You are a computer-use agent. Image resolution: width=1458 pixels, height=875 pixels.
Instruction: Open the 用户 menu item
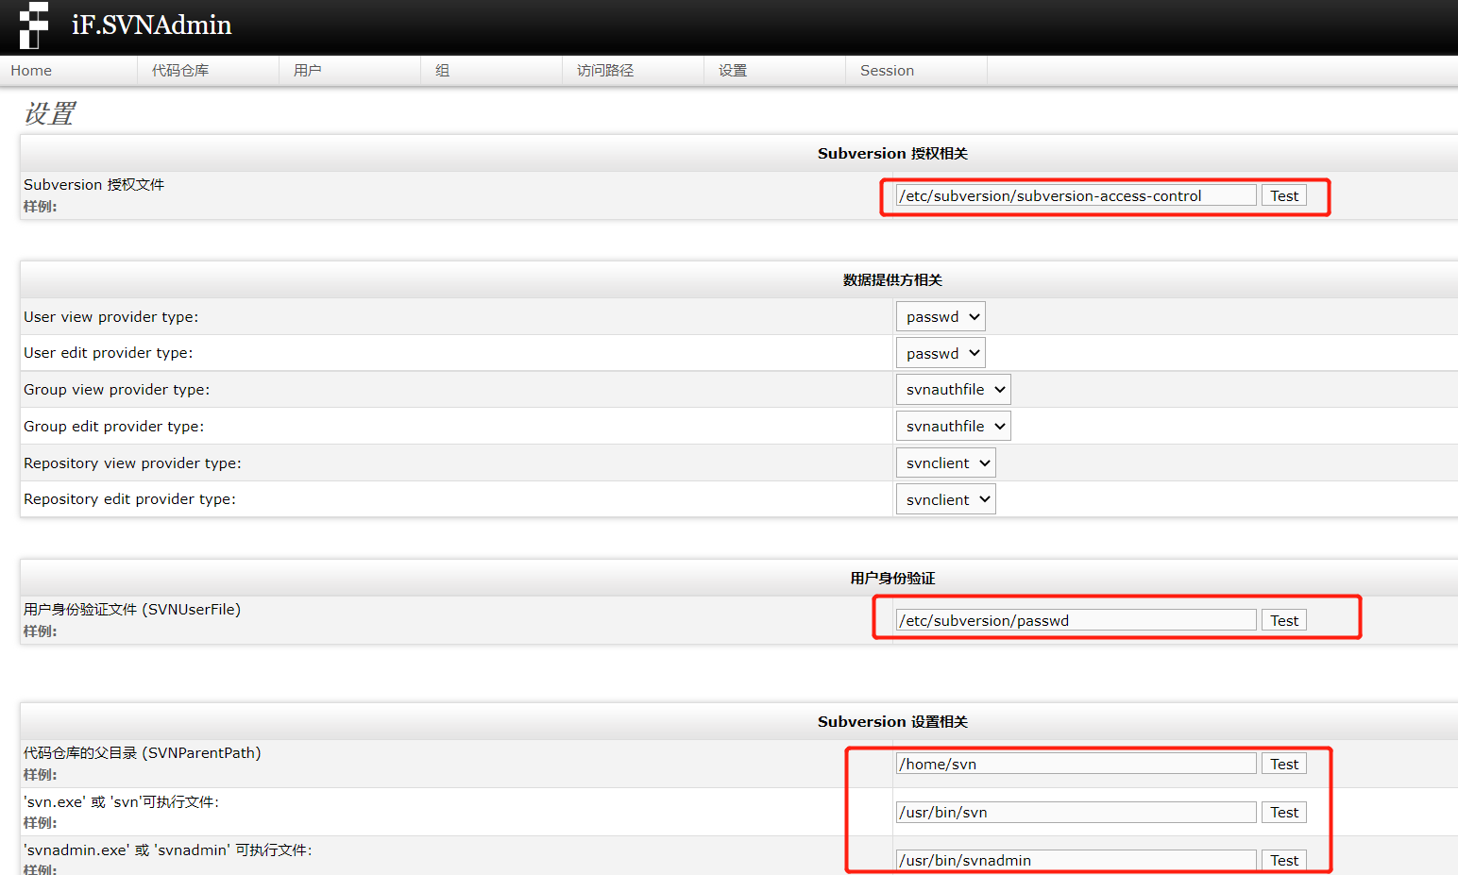[308, 71]
